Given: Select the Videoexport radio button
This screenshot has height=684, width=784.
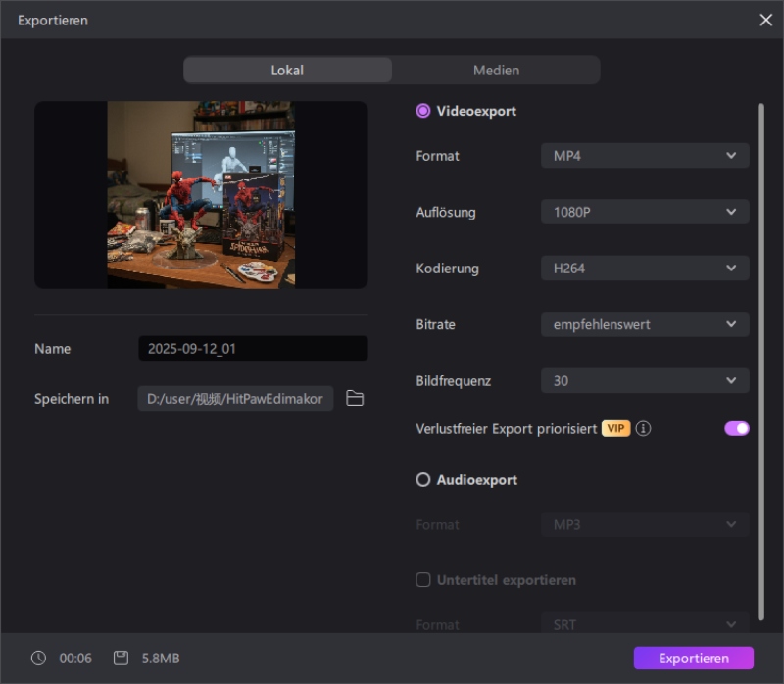Looking at the screenshot, I should pos(423,111).
